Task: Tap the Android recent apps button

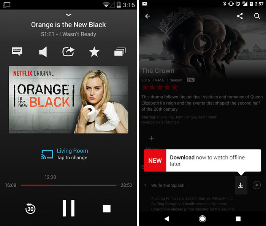Action: coord(238,219)
